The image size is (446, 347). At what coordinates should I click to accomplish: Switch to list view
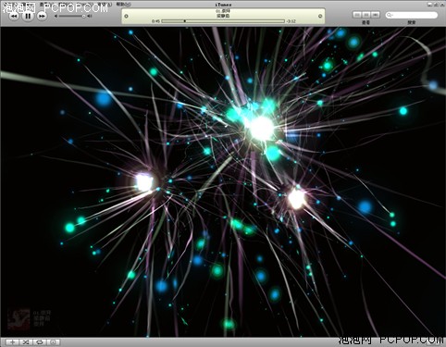pyautogui.click(x=357, y=15)
